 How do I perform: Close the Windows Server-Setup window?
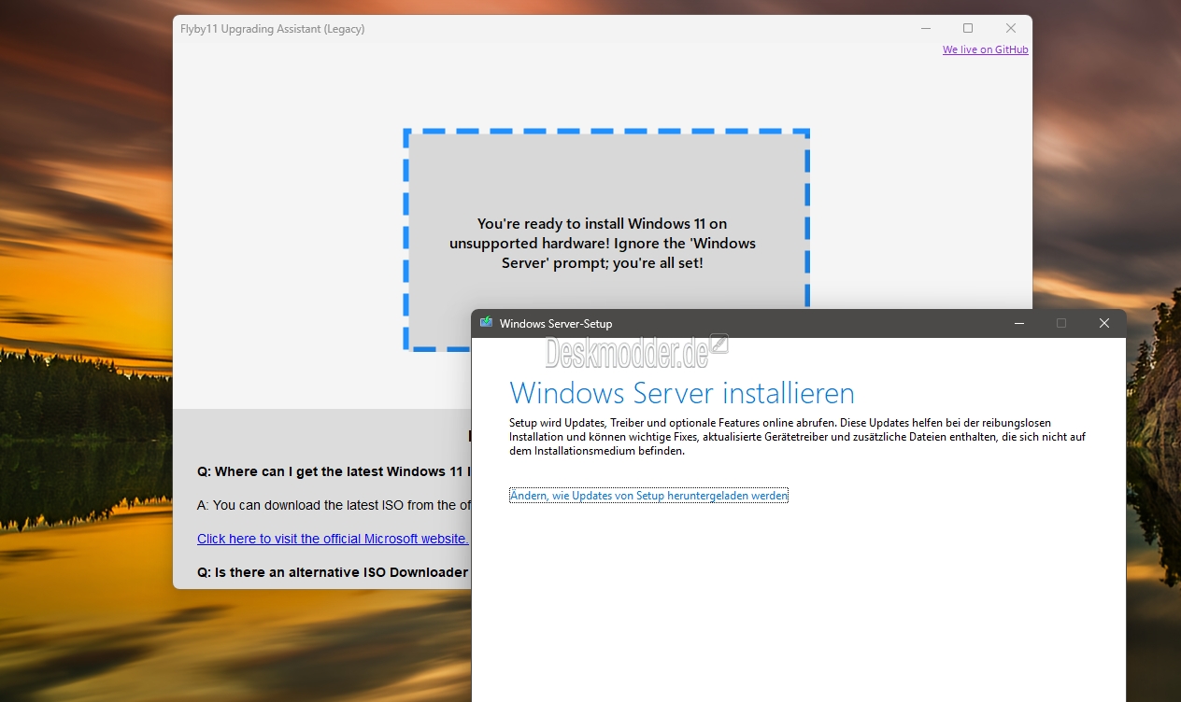click(x=1104, y=324)
